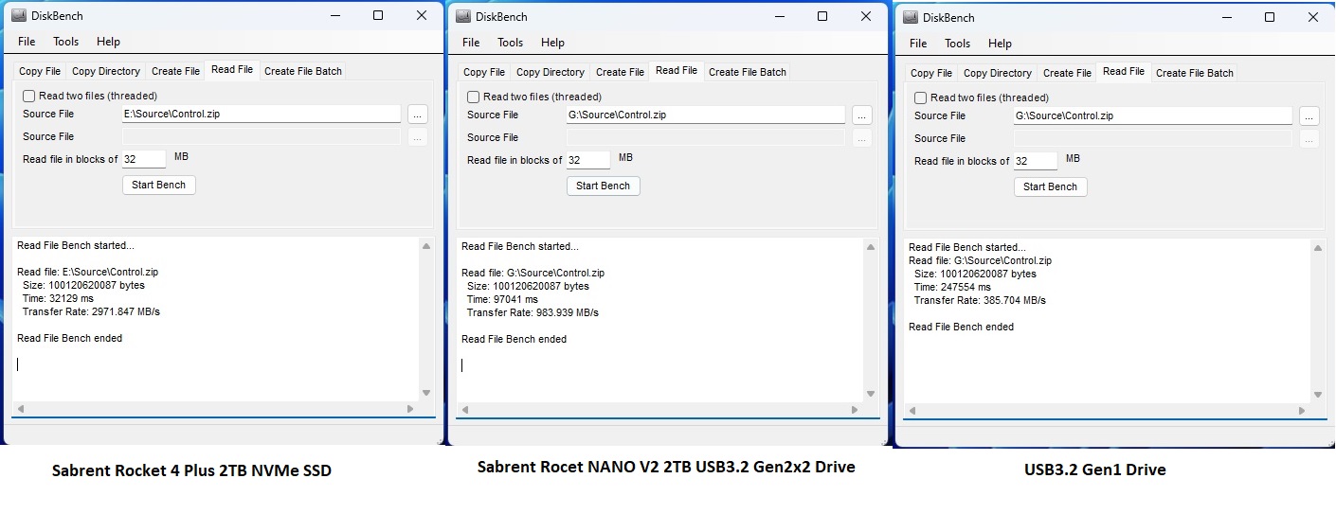Open Tools menu in Gen2x2 window

pyautogui.click(x=511, y=43)
